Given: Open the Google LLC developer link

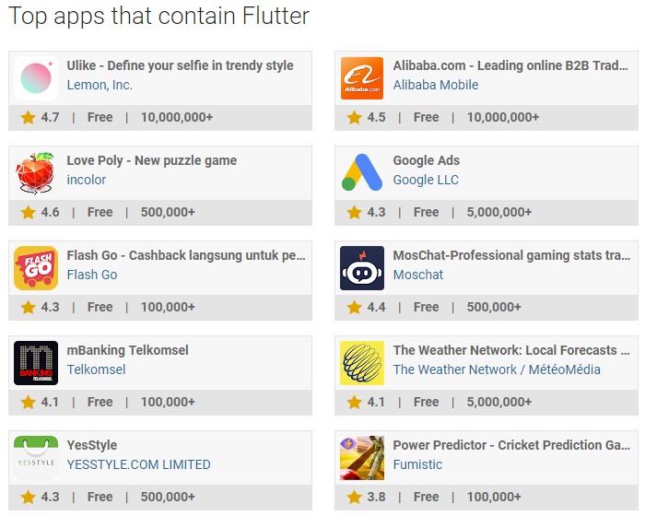Looking at the screenshot, I should click(426, 180).
